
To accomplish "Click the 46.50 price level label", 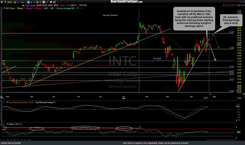I will click(232, 79).
